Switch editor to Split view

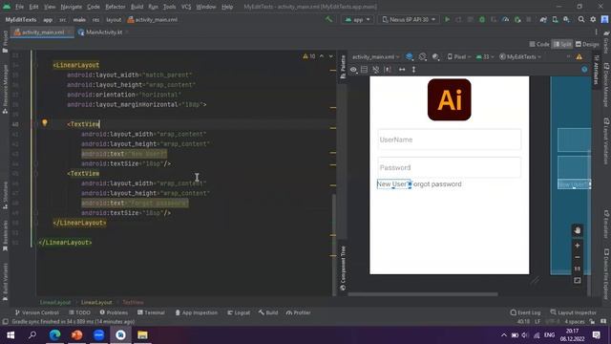pos(562,45)
